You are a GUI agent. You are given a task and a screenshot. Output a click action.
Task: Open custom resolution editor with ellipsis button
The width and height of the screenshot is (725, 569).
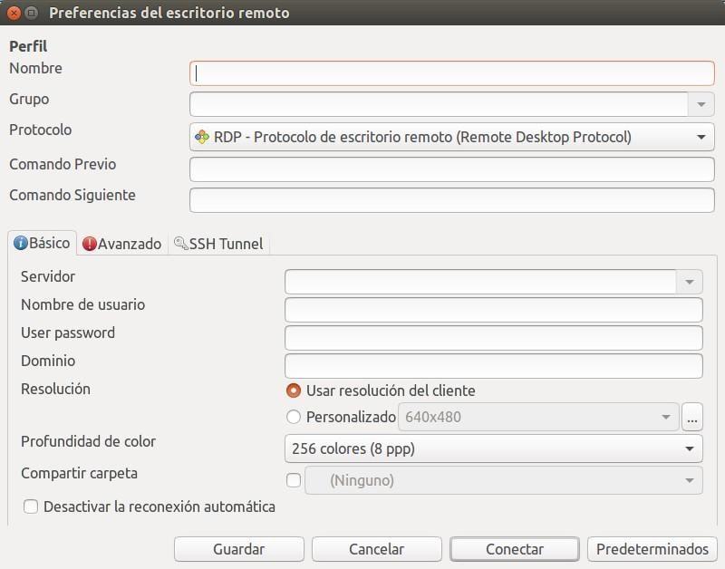(x=692, y=417)
